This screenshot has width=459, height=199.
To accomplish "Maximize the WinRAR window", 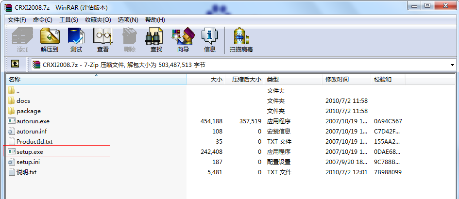I will click(428, 5).
